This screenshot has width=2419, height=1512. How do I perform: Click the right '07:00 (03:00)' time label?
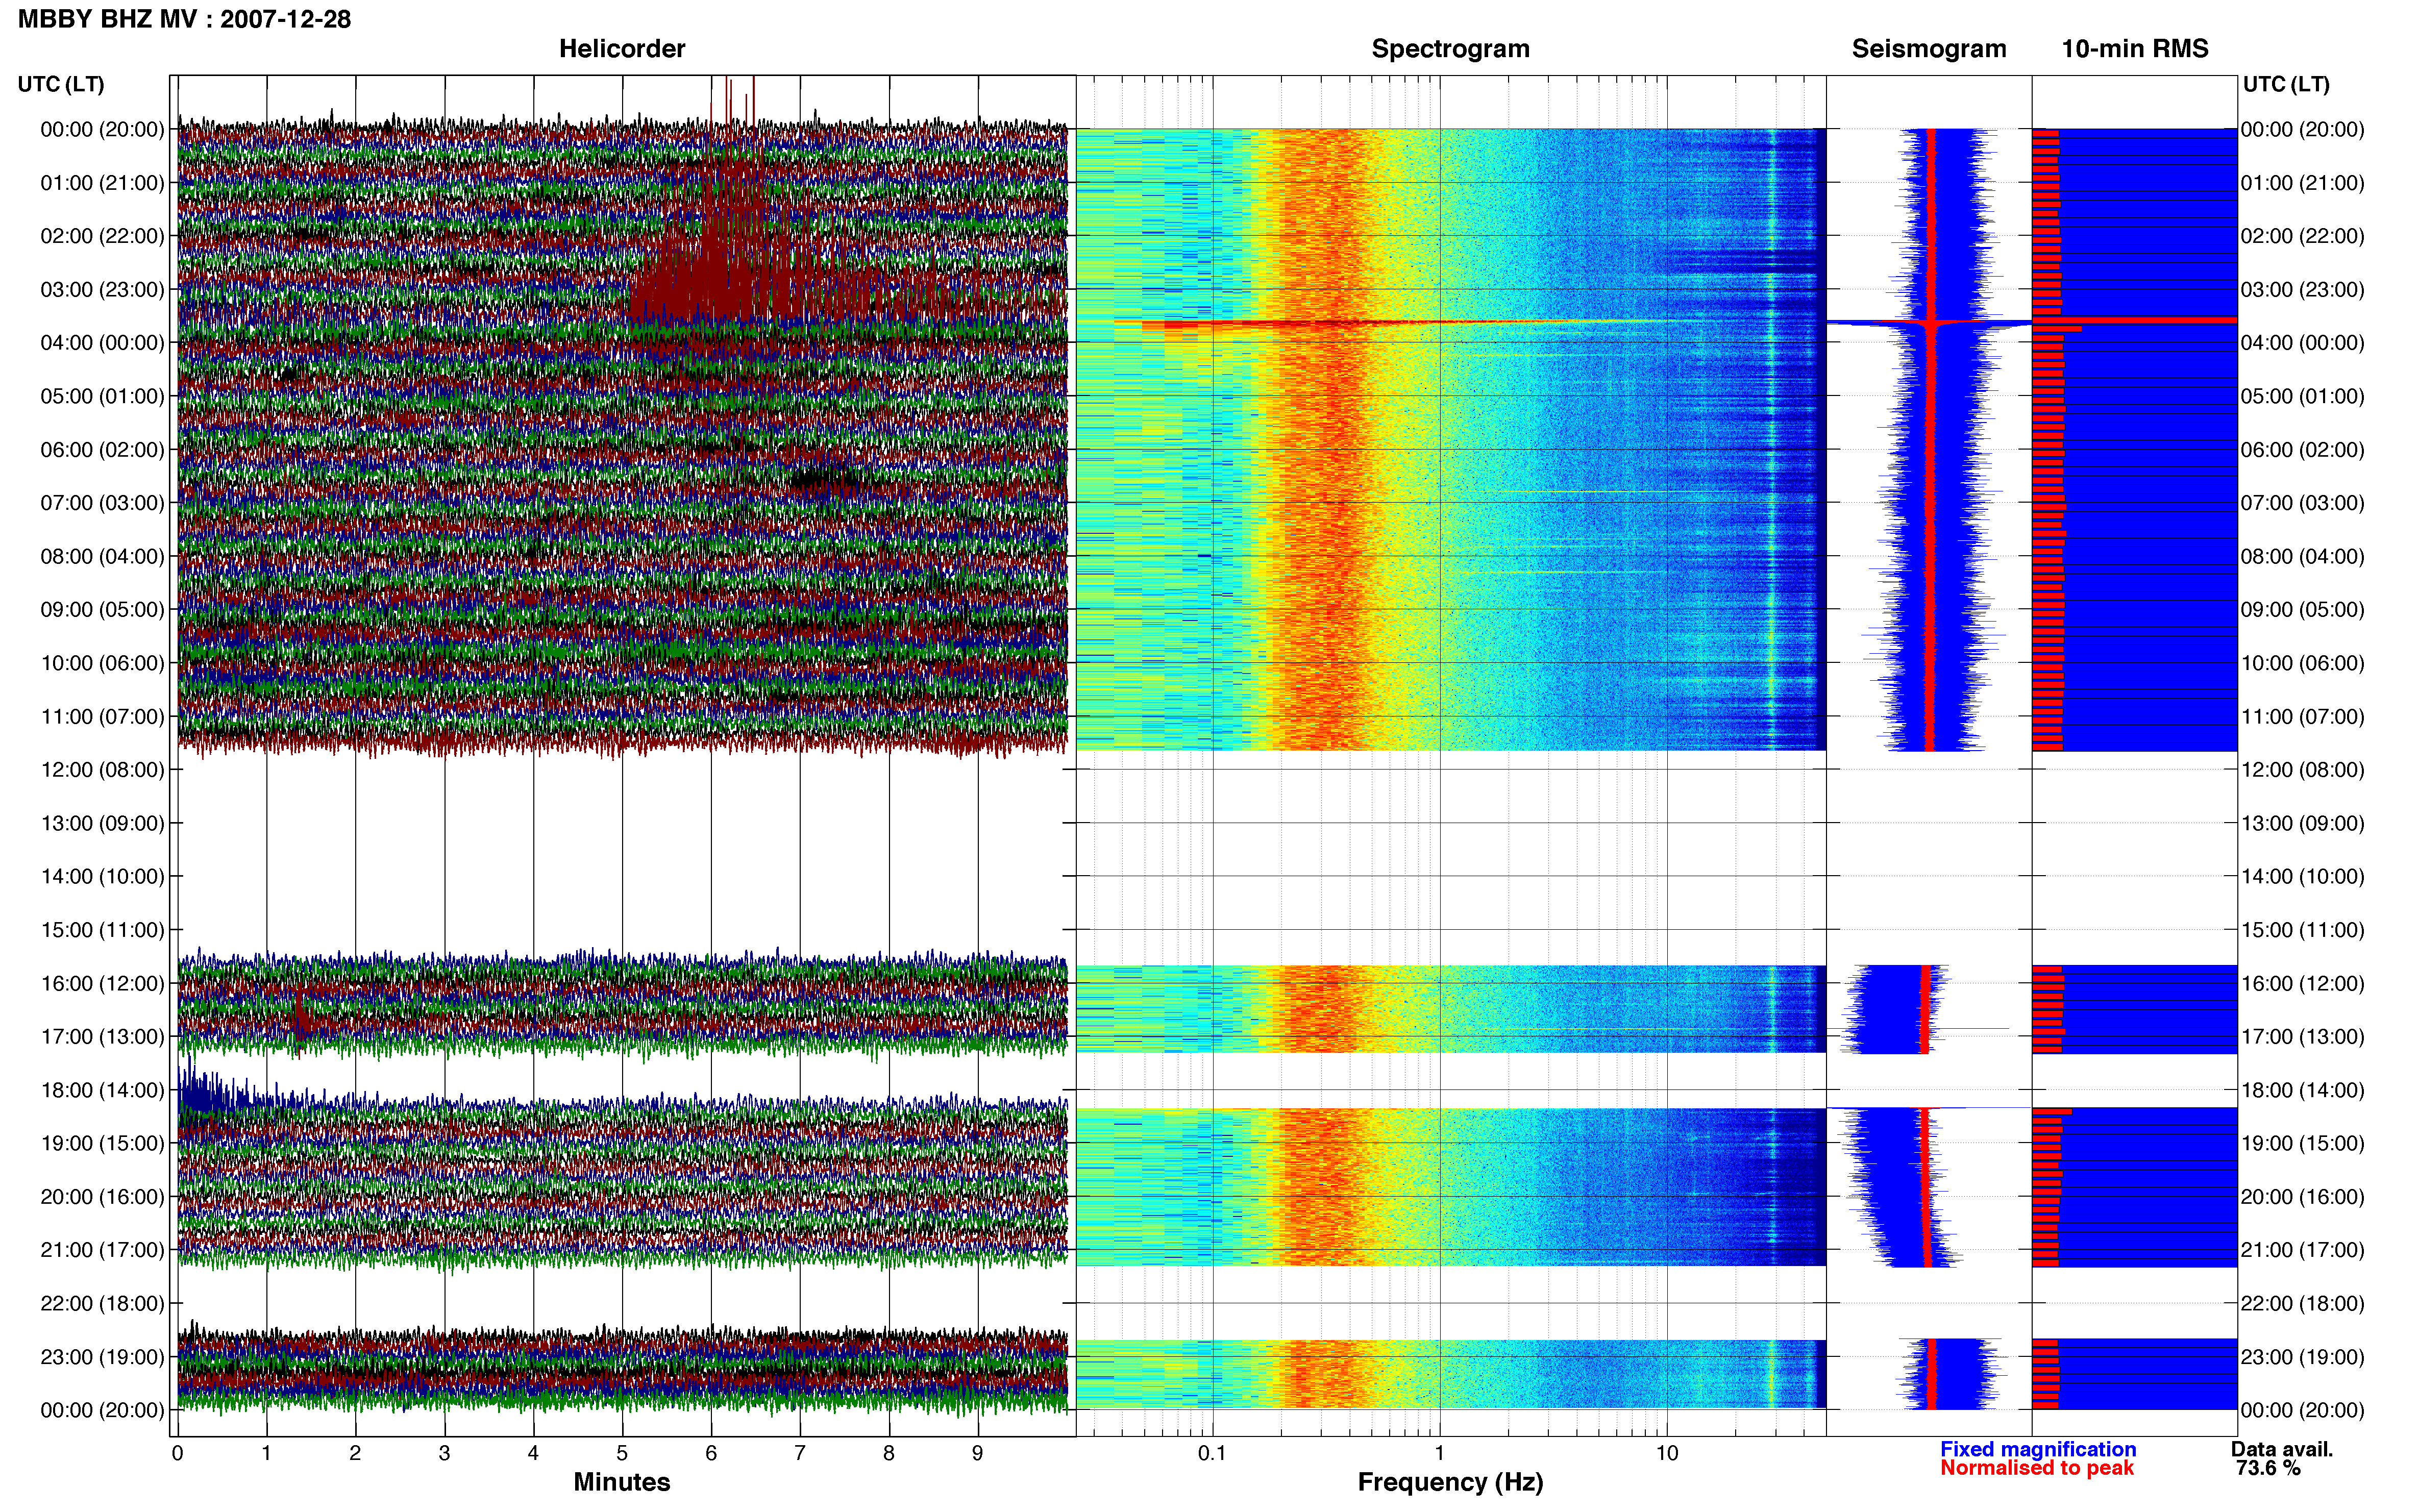click(x=2303, y=502)
